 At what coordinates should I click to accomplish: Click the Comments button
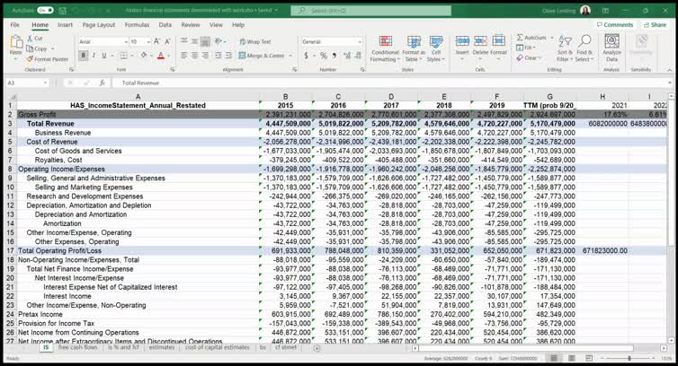click(615, 25)
